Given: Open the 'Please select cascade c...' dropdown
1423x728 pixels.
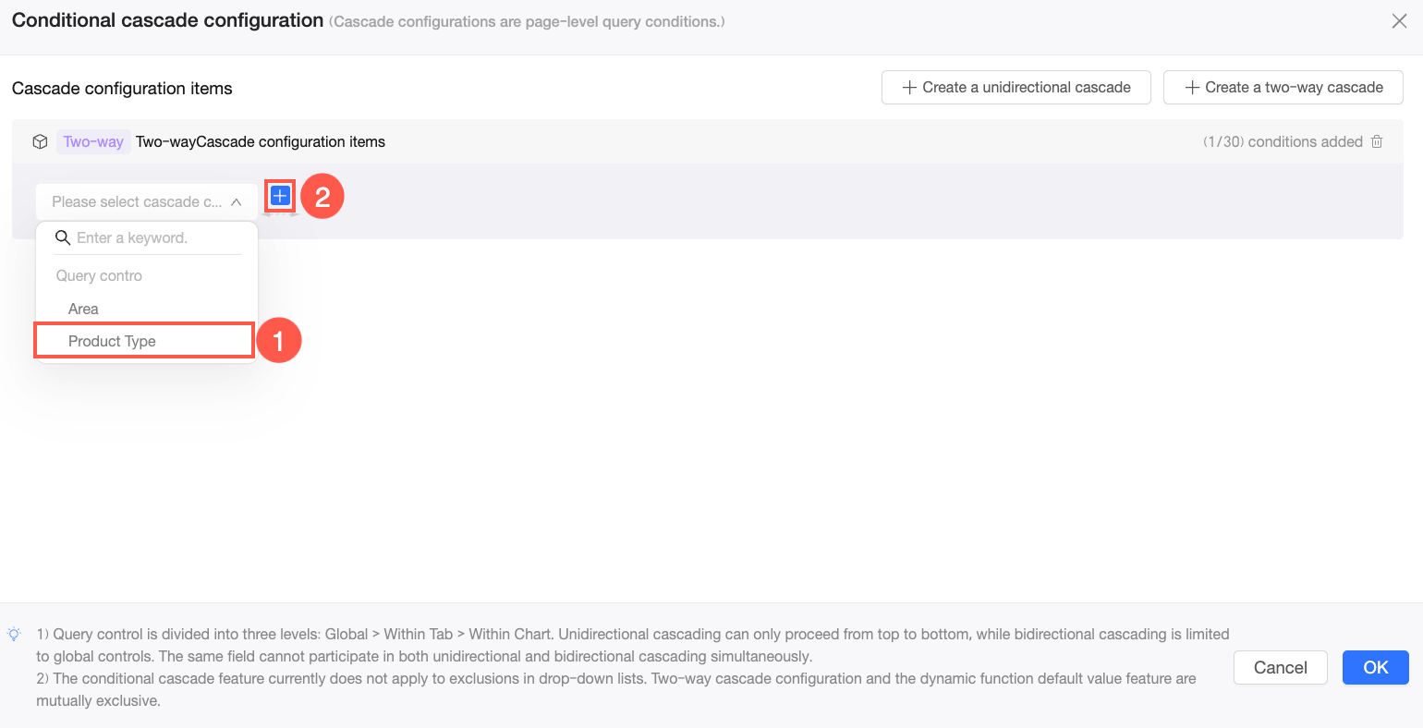Looking at the screenshot, I should click(x=146, y=201).
